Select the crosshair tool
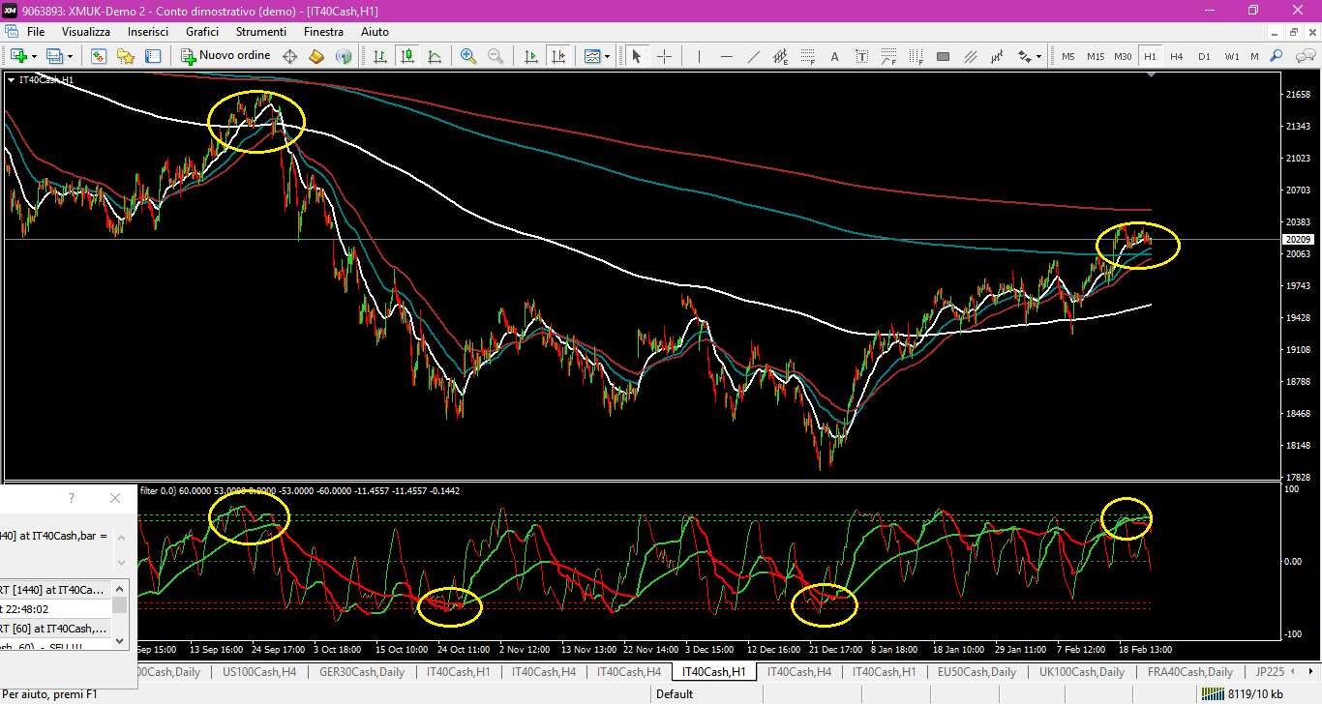Screen dimensions: 1322x704 click(x=664, y=56)
